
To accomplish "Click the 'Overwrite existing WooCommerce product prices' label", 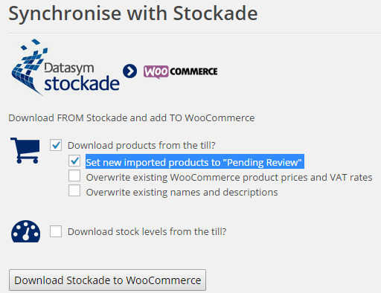I will (x=229, y=178).
